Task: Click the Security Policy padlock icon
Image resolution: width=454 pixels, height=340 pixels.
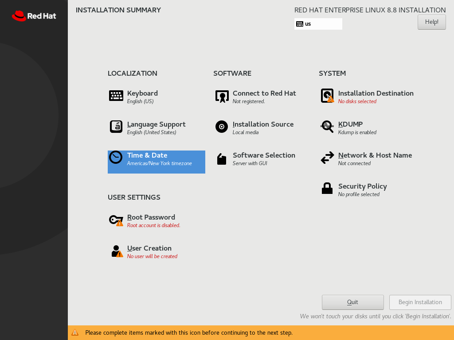Action: 327,188
